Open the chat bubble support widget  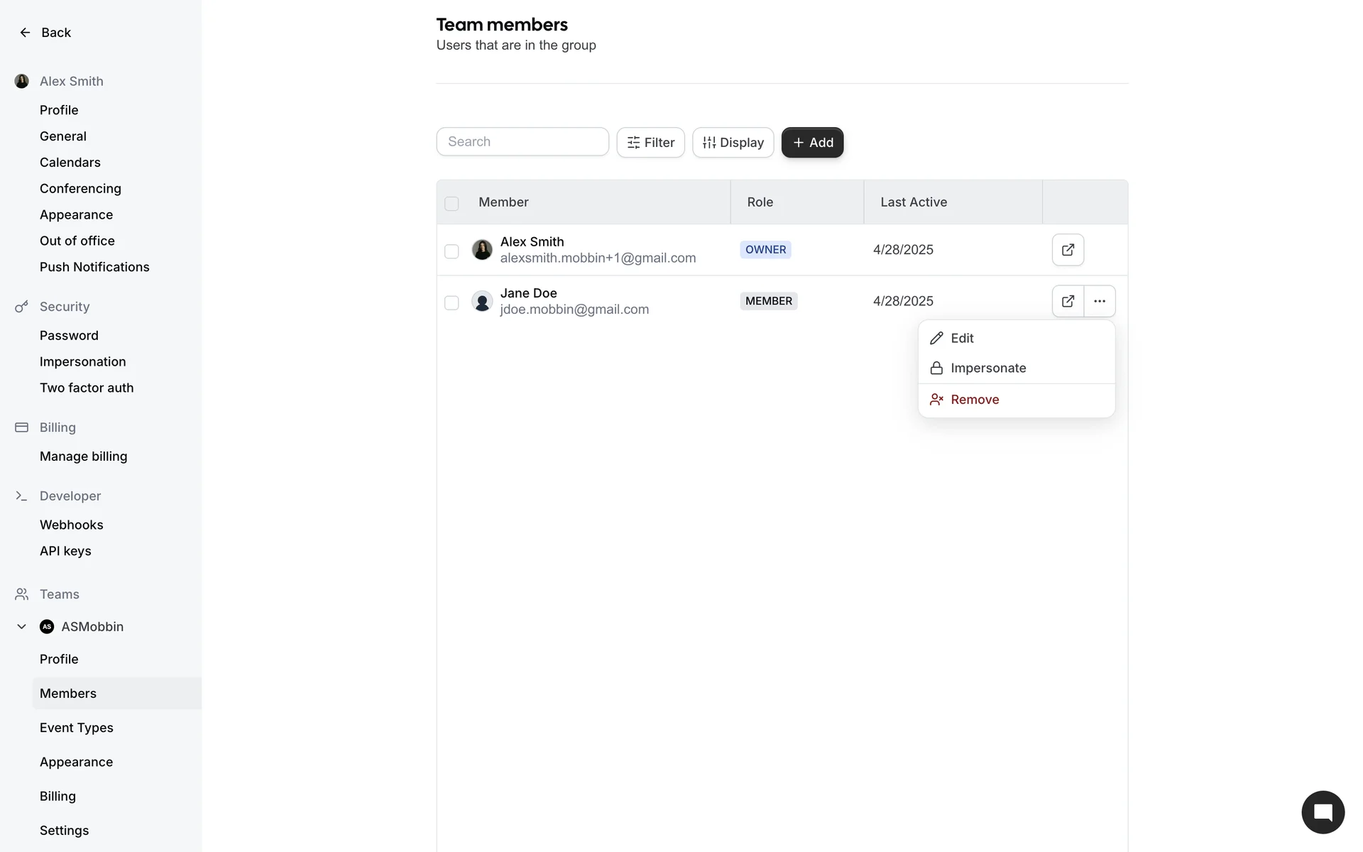pyautogui.click(x=1322, y=812)
